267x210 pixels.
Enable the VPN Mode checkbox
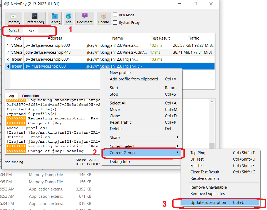115,15
